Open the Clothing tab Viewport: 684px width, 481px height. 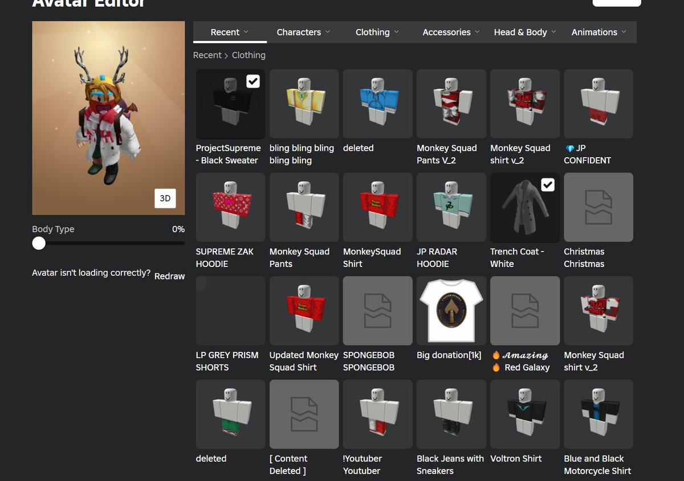point(377,32)
